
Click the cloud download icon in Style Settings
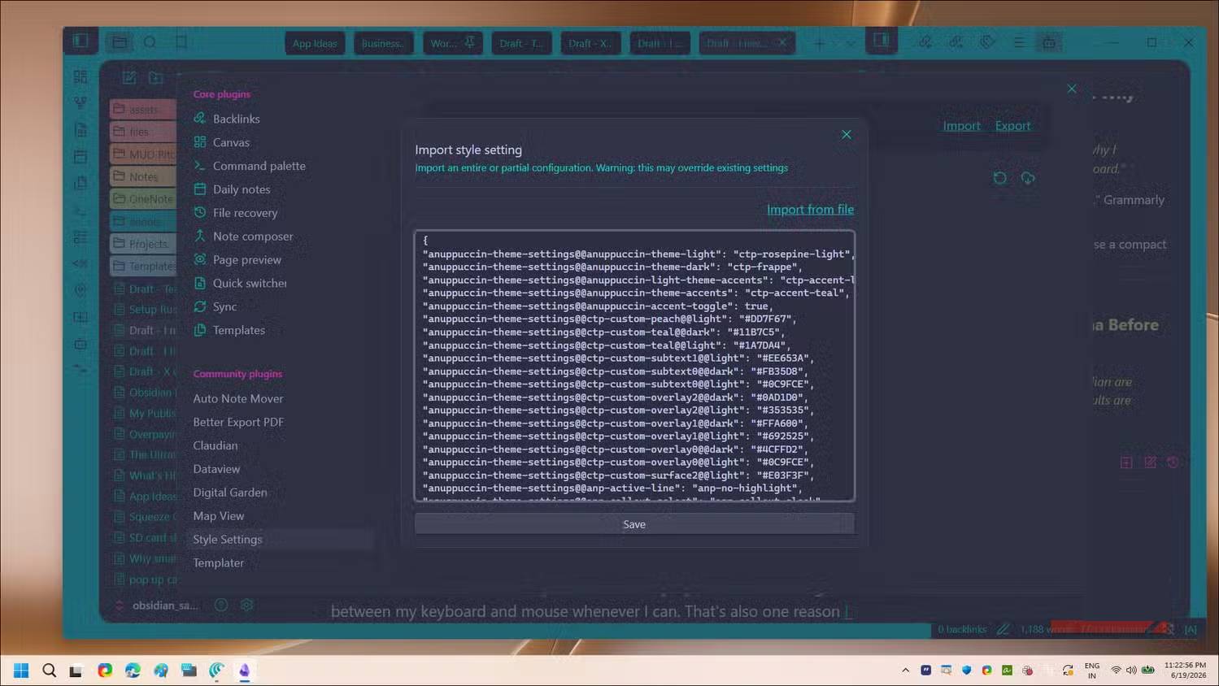click(1028, 178)
